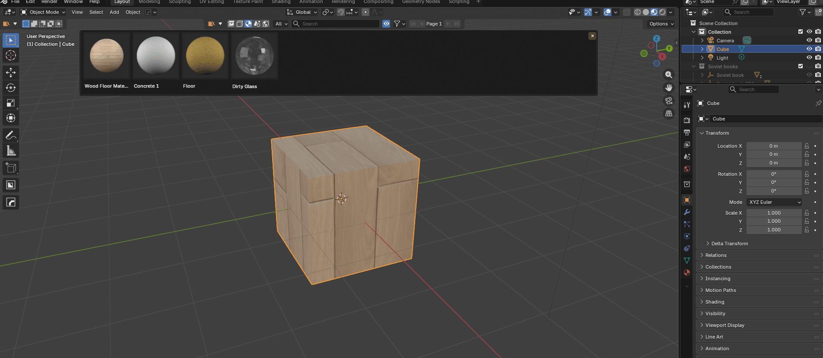Open the Render menu
Viewport: 823px width, 358px height.
point(49,2)
